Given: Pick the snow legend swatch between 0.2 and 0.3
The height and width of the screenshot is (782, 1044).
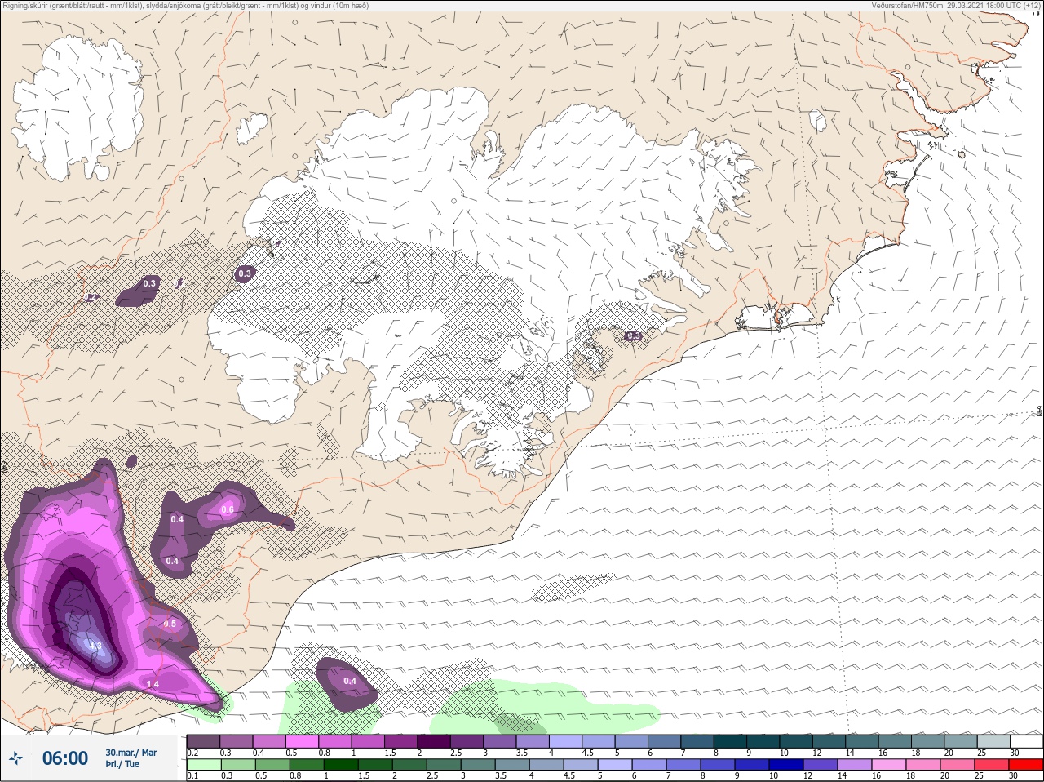Looking at the screenshot, I should [x=203, y=741].
